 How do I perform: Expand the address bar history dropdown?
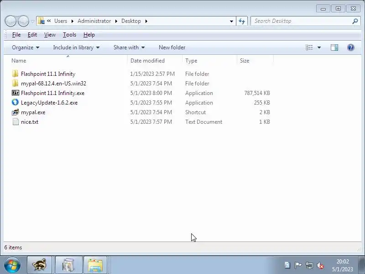click(231, 21)
